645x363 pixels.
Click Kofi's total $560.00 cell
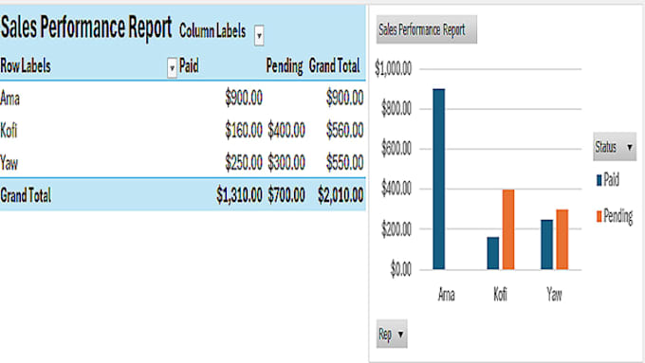(344, 131)
